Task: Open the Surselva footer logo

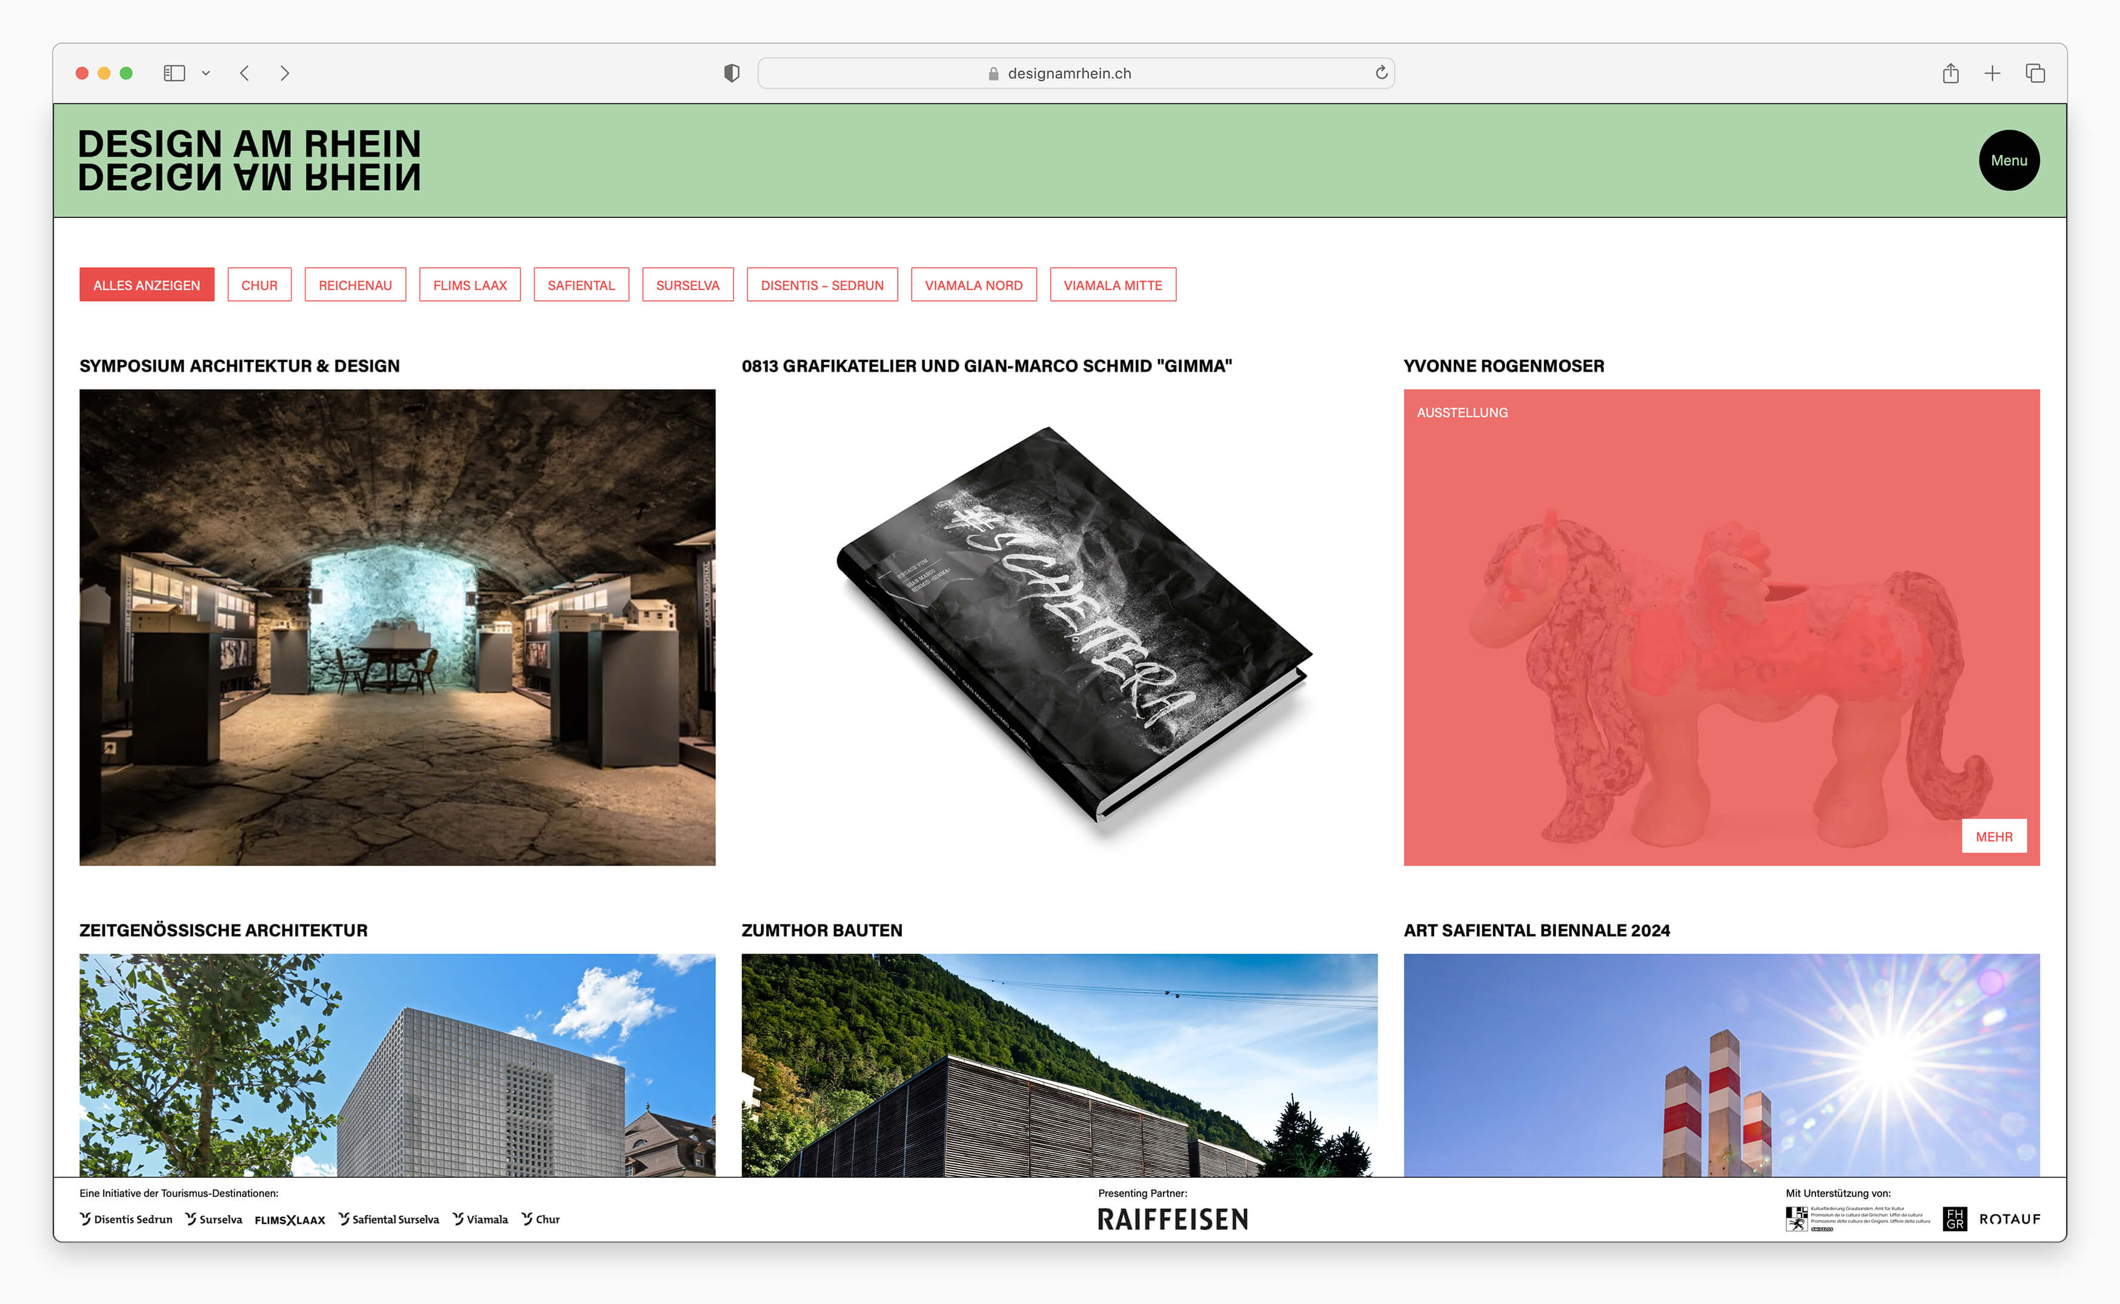Action: pyautogui.click(x=214, y=1219)
